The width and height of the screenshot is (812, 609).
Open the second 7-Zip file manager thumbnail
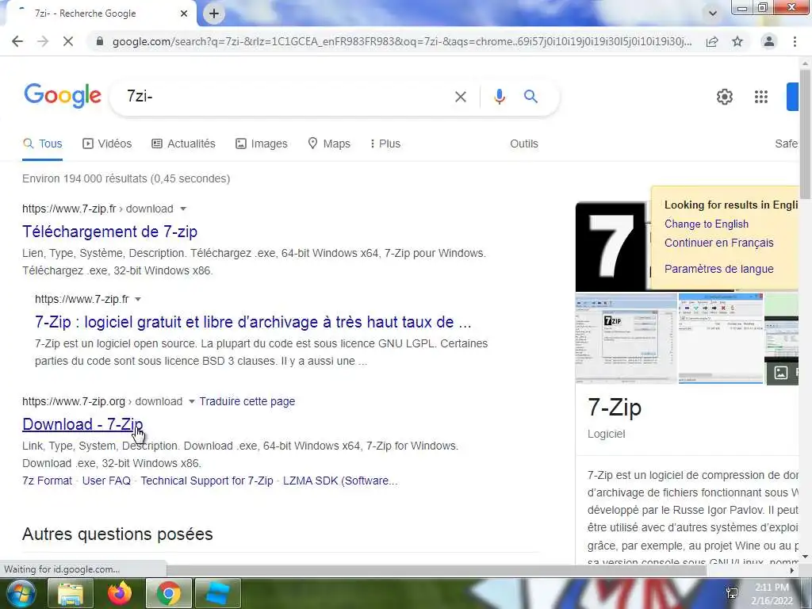click(720, 339)
